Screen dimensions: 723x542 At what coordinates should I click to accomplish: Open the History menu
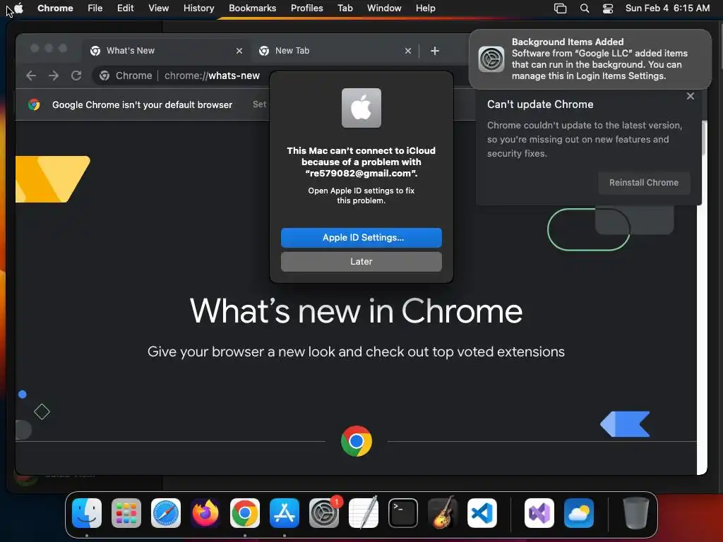point(198,8)
